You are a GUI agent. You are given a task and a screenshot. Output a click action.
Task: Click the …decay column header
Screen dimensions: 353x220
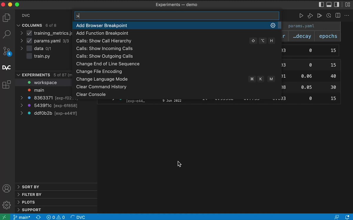[302, 36]
